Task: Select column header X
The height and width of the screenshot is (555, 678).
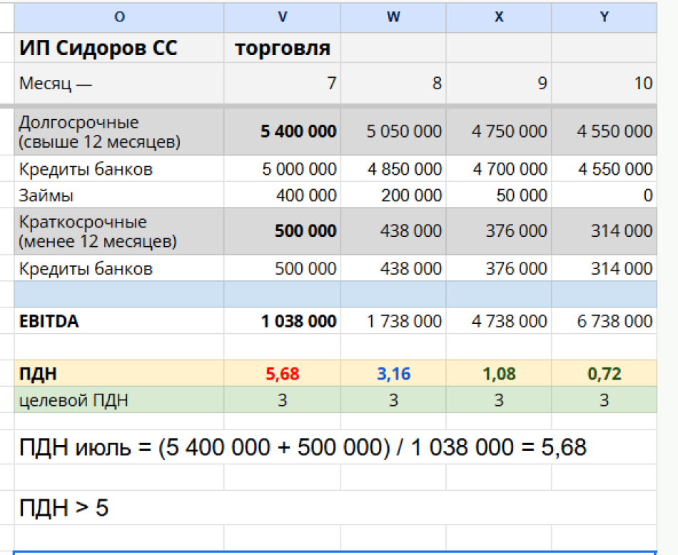Action: [499, 17]
